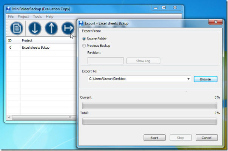Screen dimensions: 228x151
Task: Click the ID column header
Action: pyautogui.click(x=13, y=41)
